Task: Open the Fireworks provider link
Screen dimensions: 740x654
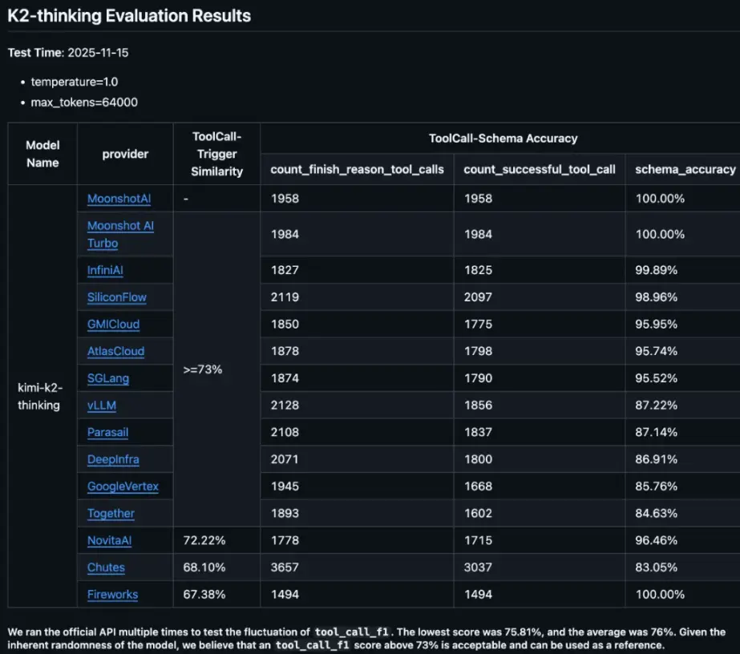Action: click(x=112, y=595)
